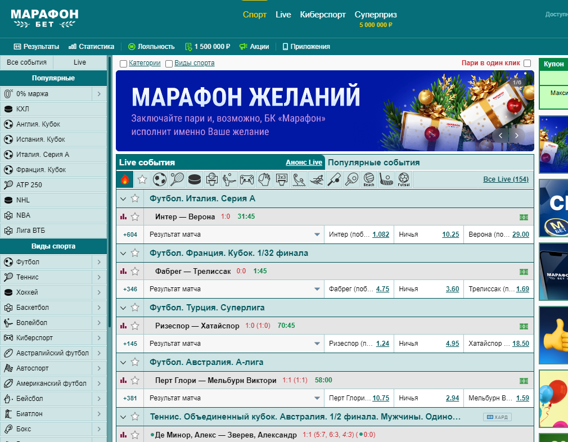Open +604 markets for Интер — Верона

(130, 234)
